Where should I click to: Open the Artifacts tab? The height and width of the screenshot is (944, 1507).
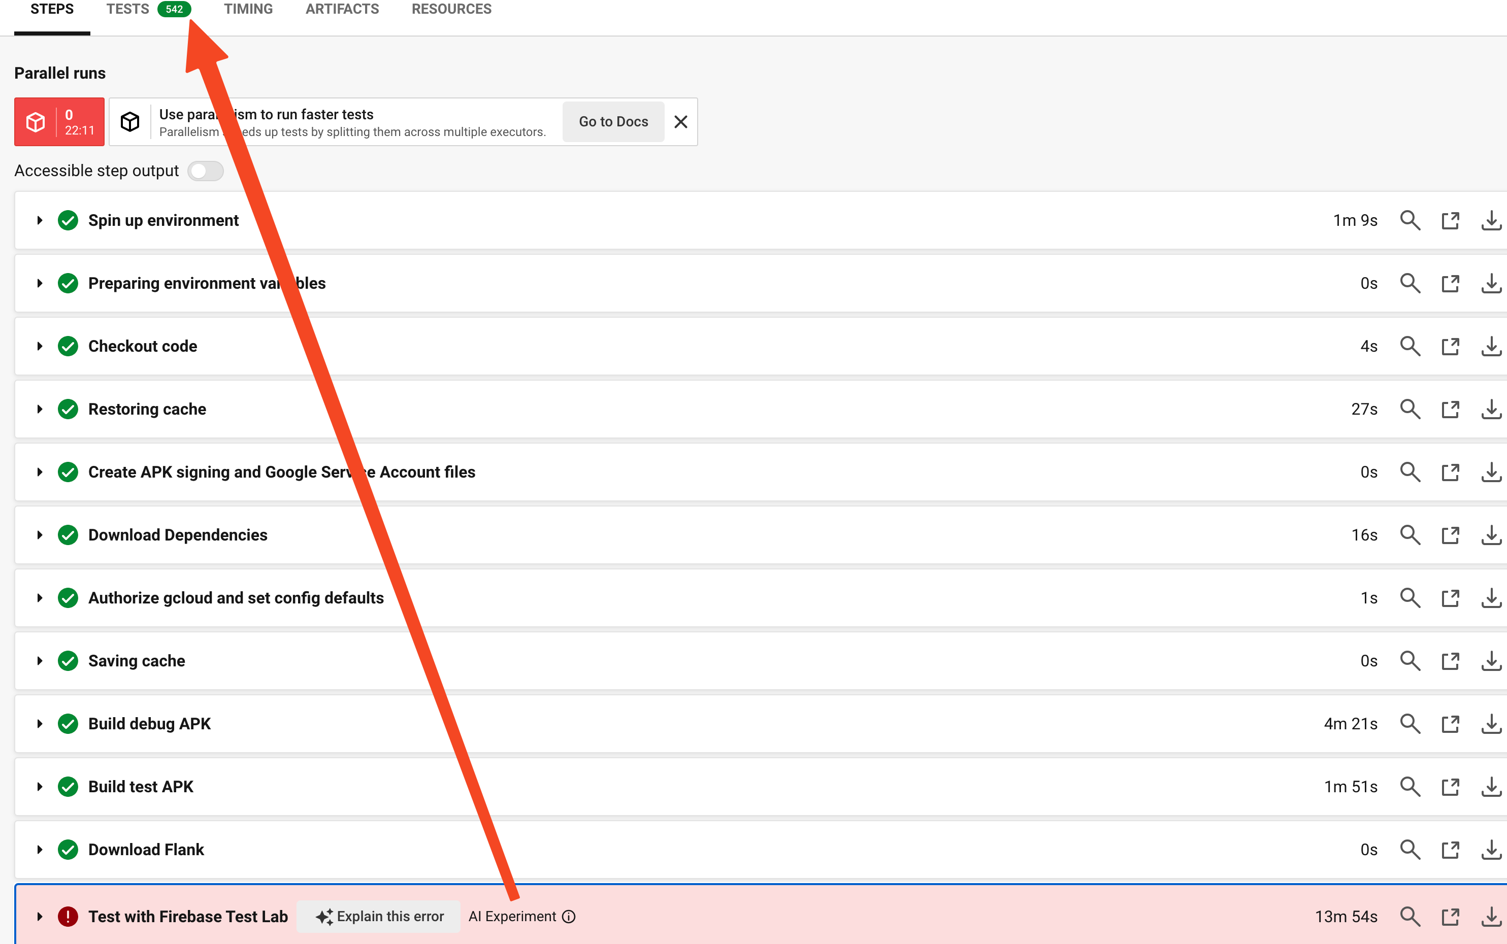click(x=342, y=9)
